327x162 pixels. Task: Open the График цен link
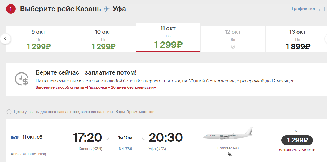[x=304, y=9]
